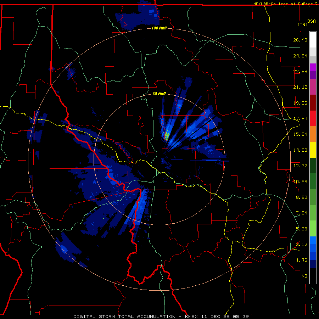The image size is (319, 319).
Task: Pick the light green swatch in the color scale
Action: pos(313,229)
